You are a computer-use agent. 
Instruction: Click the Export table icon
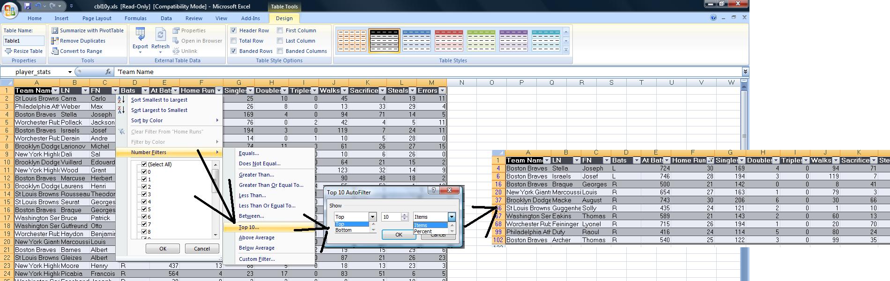pos(140,35)
